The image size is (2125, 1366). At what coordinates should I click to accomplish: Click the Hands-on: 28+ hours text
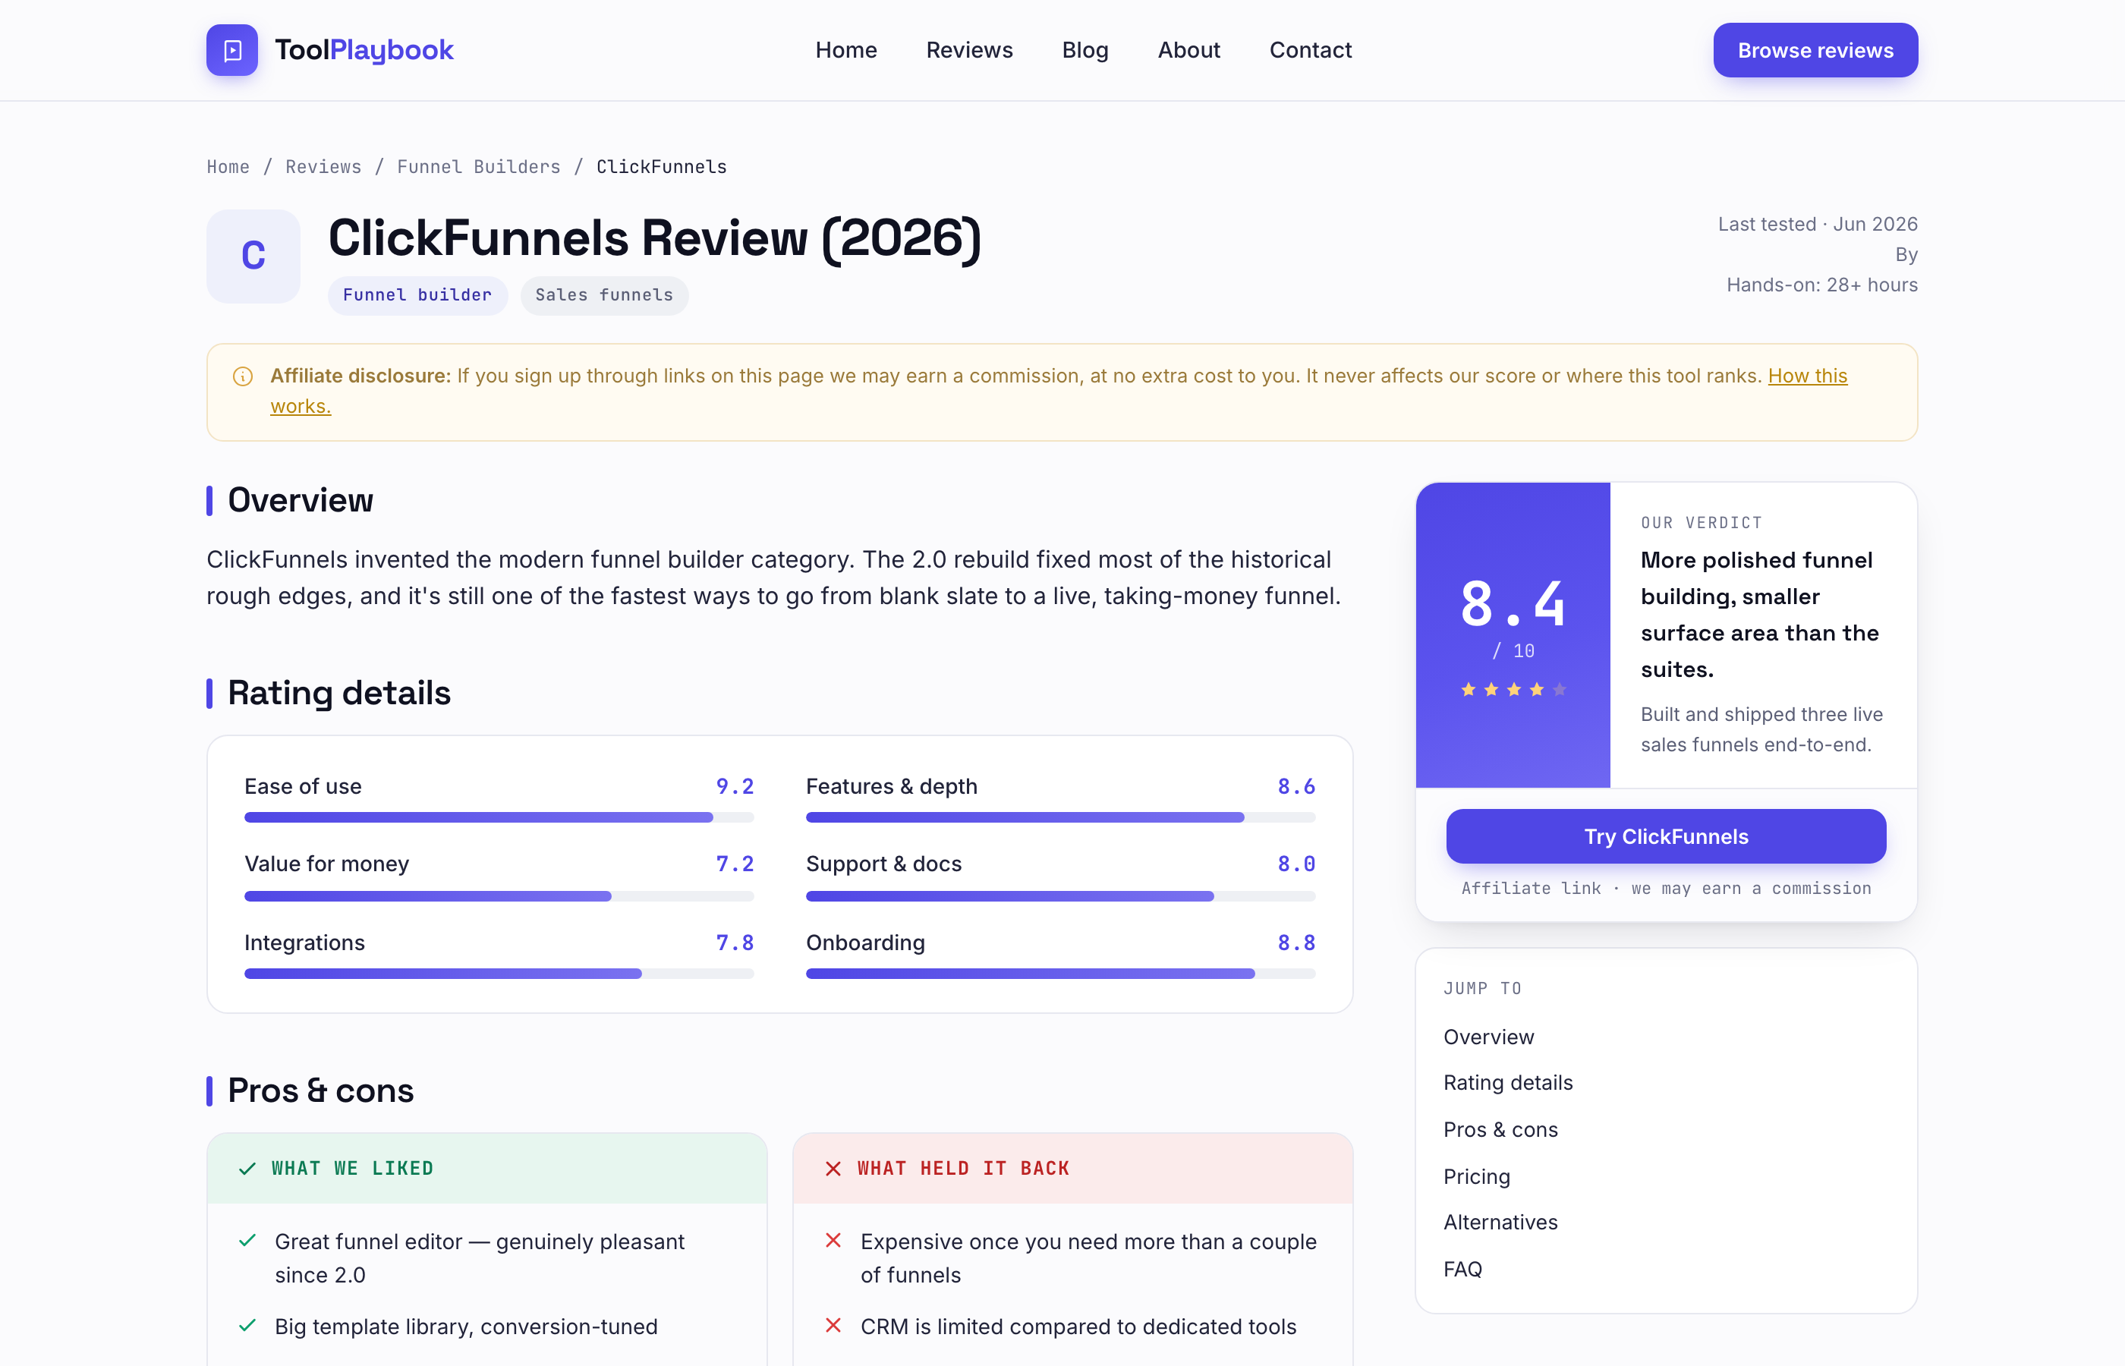point(1821,285)
